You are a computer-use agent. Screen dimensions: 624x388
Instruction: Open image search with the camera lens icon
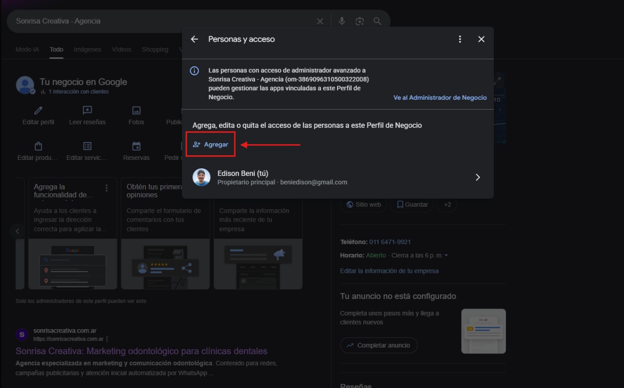(x=360, y=21)
